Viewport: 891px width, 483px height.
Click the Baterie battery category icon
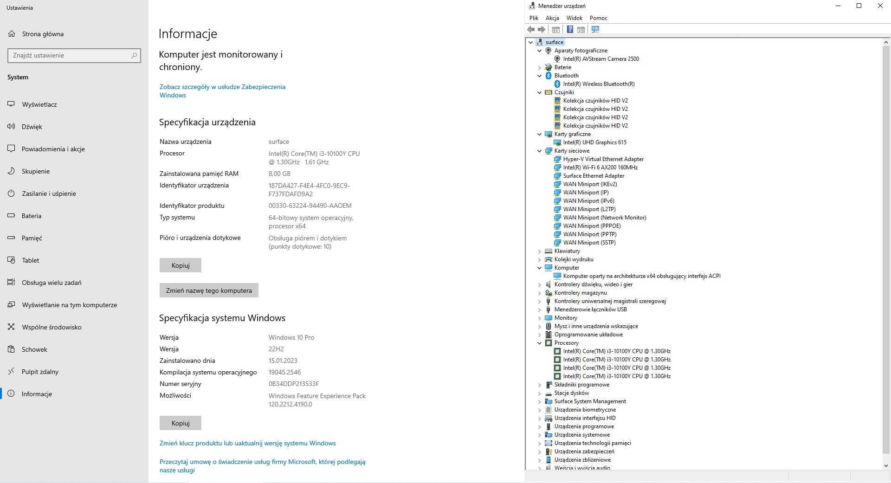pyautogui.click(x=548, y=67)
